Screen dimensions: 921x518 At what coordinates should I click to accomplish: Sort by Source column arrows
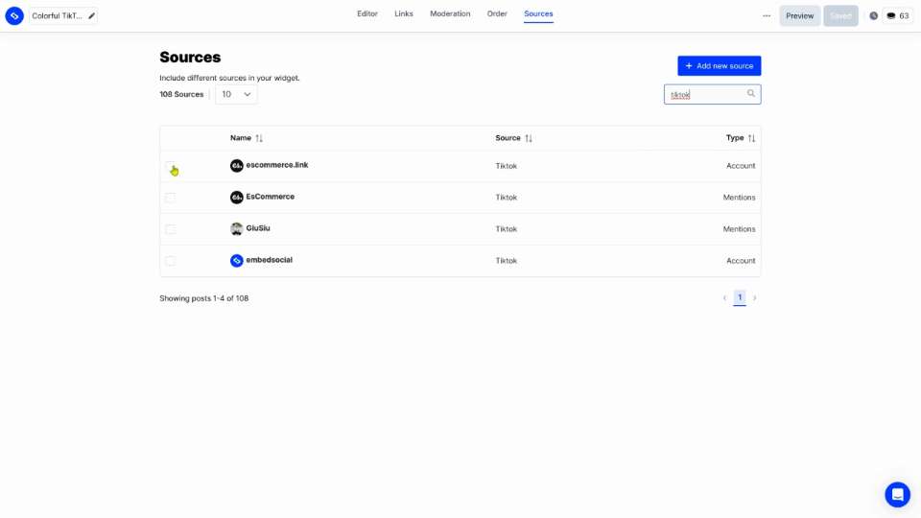pos(529,138)
